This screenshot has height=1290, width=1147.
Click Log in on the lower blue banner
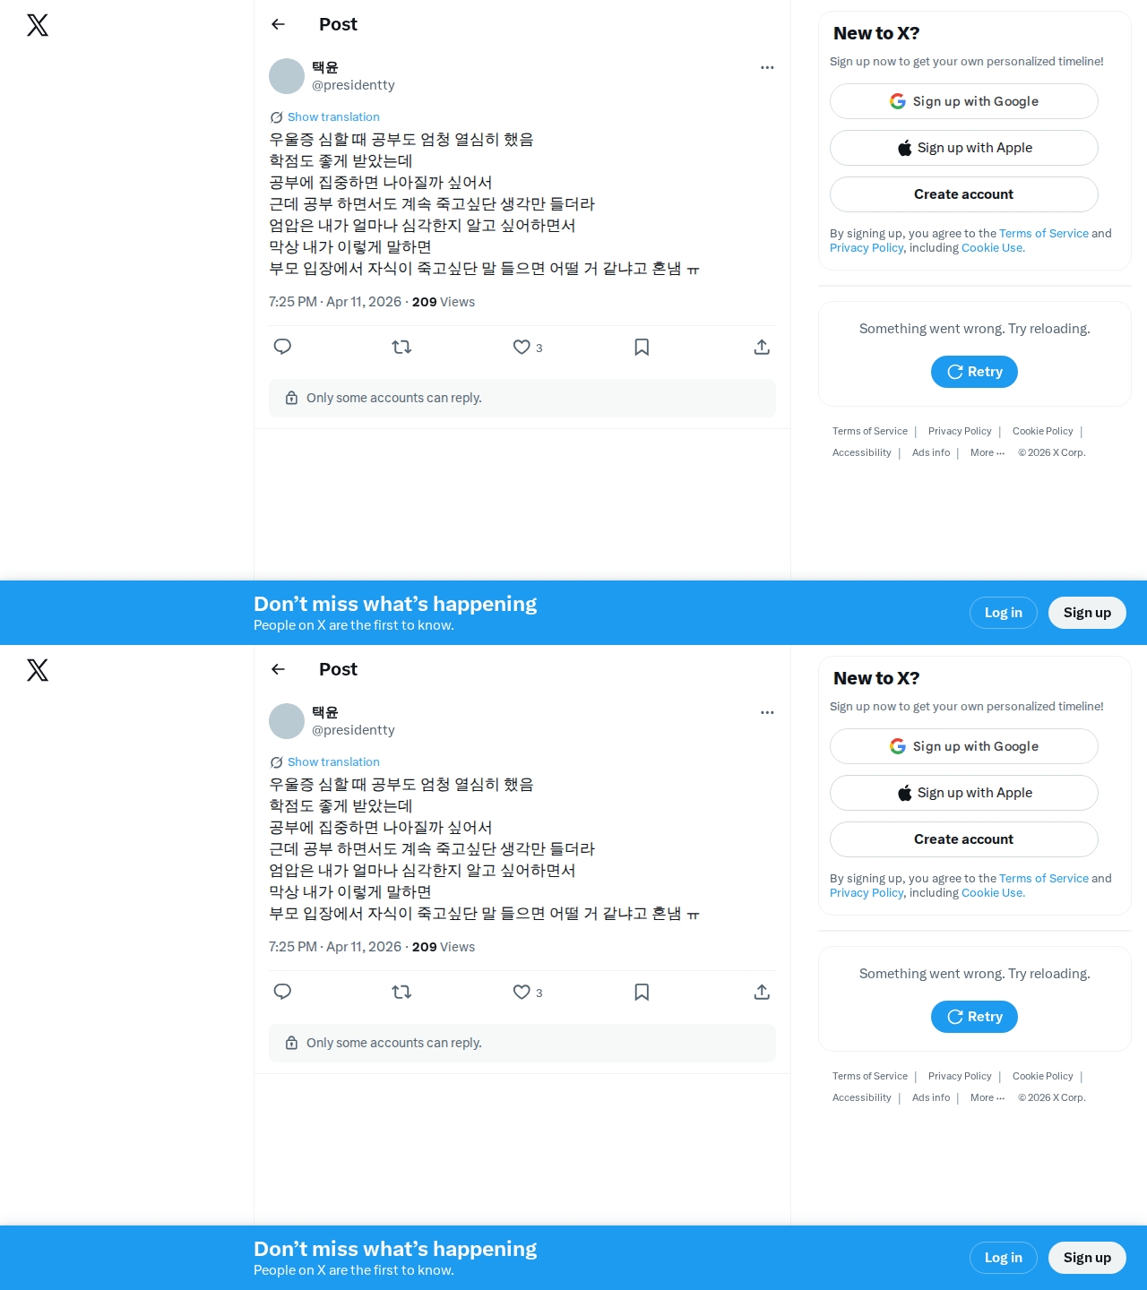tap(1004, 1258)
